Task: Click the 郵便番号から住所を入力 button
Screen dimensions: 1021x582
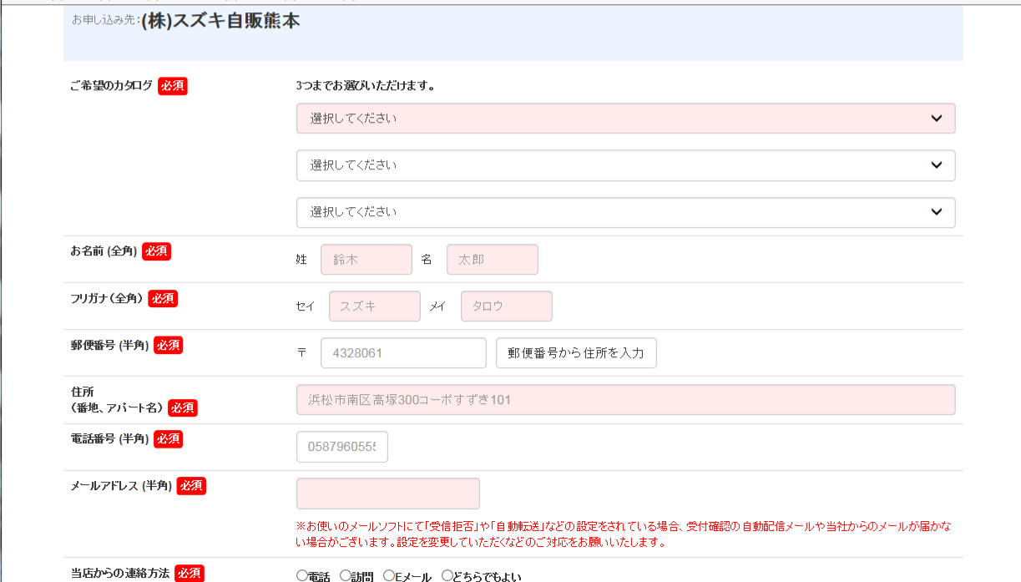Action: (576, 352)
